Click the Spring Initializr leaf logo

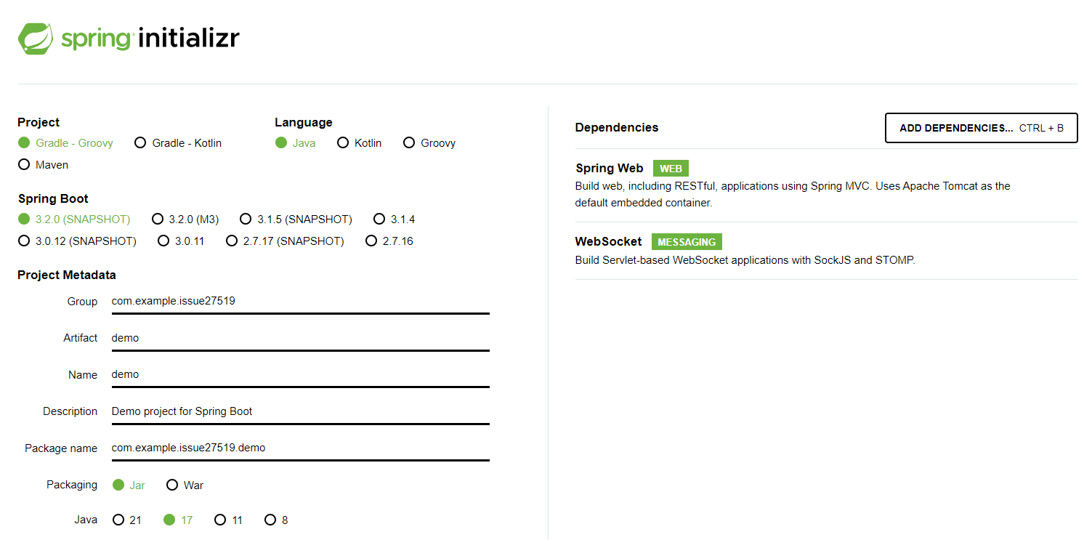tap(36, 39)
